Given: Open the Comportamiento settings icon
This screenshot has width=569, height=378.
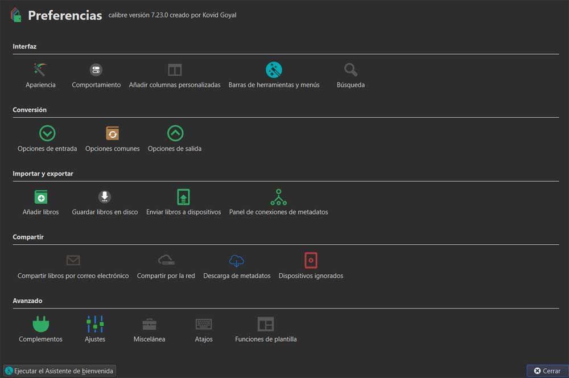Looking at the screenshot, I should (96, 70).
